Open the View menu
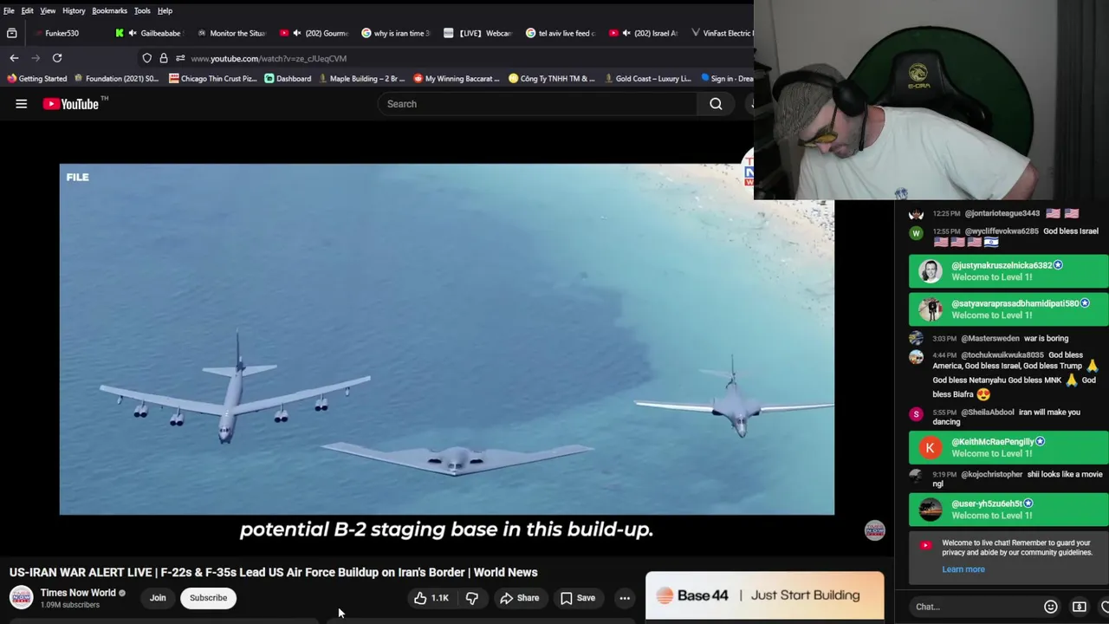The image size is (1109, 624). point(48,10)
